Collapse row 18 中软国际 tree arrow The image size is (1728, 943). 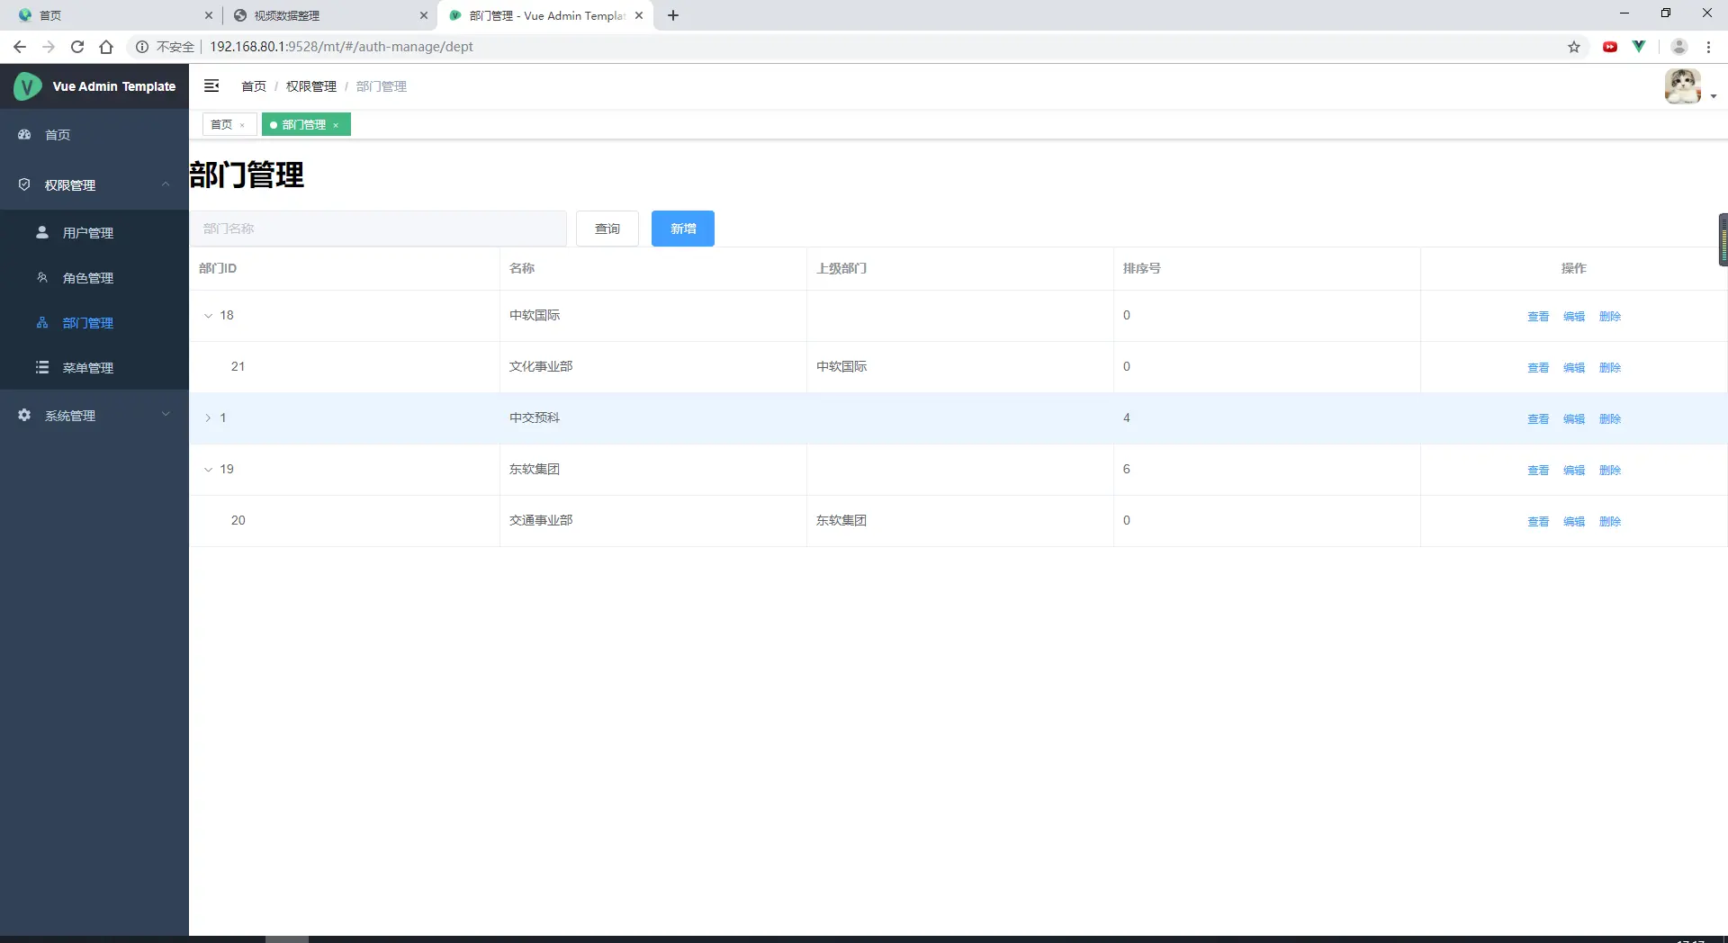point(208,316)
